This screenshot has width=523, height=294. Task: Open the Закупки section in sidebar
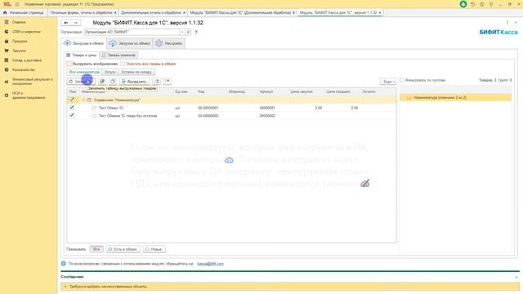pyautogui.click(x=19, y=51)
